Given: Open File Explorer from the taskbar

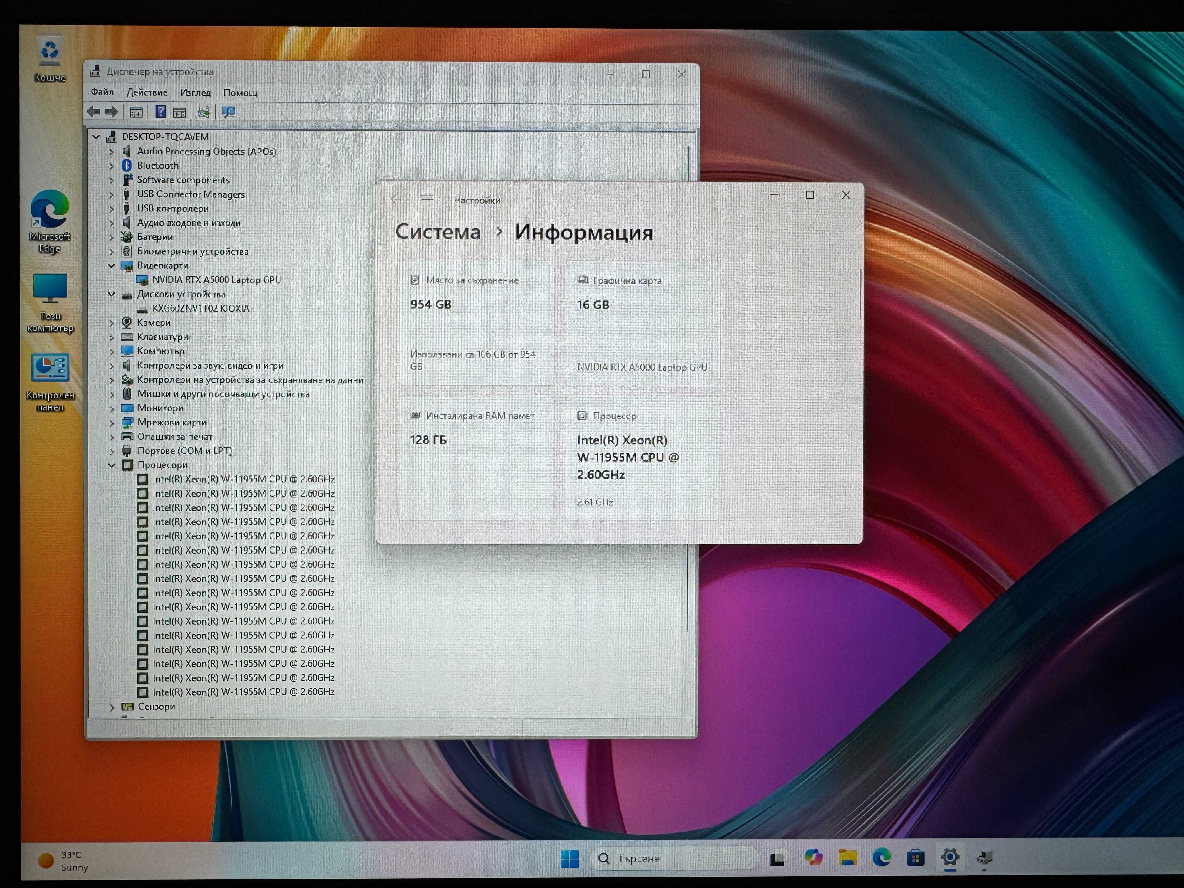Looking at the screenshot, I should (x=847, y=858).
